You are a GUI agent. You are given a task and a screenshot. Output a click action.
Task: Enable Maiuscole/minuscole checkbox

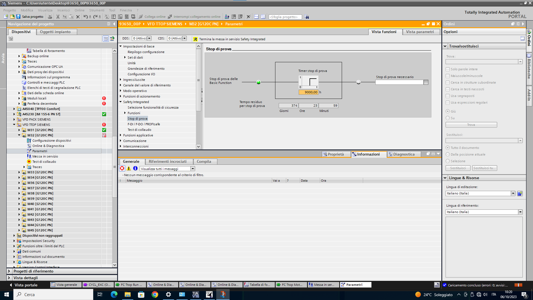tap(447, 76)
